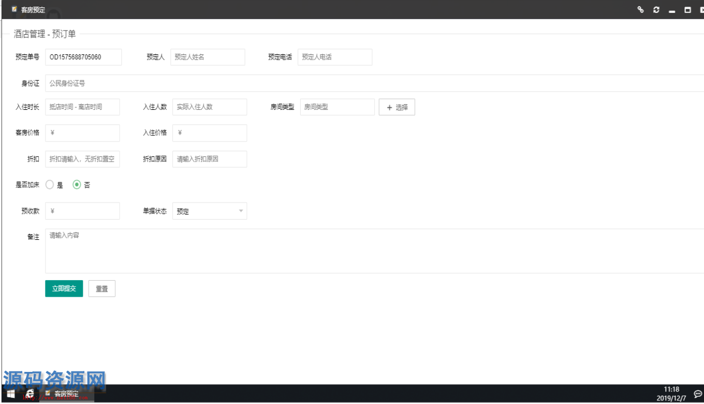The width and height of the screenshot is (704, 404).
Task: Expand the 单据状态 dropdown
Action: (x=210, y=211)
